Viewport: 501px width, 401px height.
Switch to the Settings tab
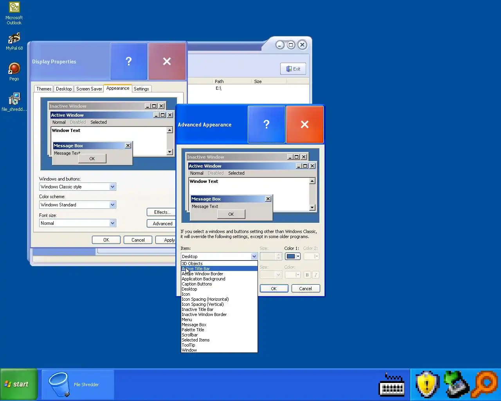(x=141, y=89)
